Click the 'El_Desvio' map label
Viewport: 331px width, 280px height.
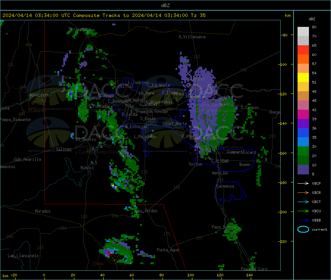coord(86,139)
